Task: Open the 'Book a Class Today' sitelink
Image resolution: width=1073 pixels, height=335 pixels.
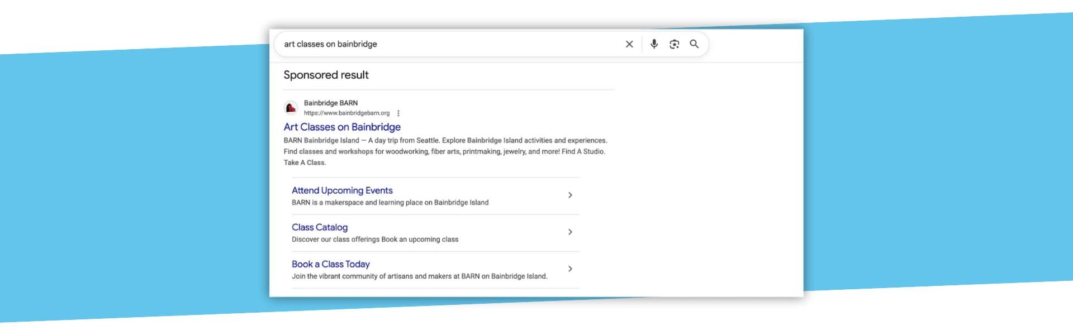Action: click(331, 264)
